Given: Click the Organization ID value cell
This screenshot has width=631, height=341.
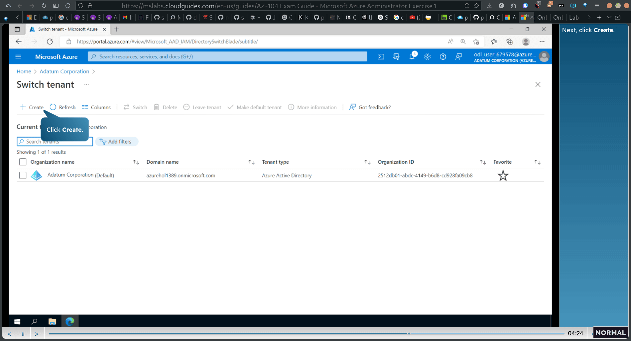Looking at the screenshot, I should click(425, 175).
